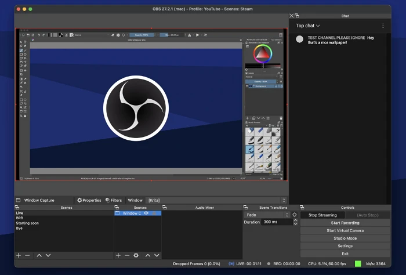The width and height of the screenshot is (406, 275).
Task: Click the Krita window capture in preview
Action: point(151,104)
